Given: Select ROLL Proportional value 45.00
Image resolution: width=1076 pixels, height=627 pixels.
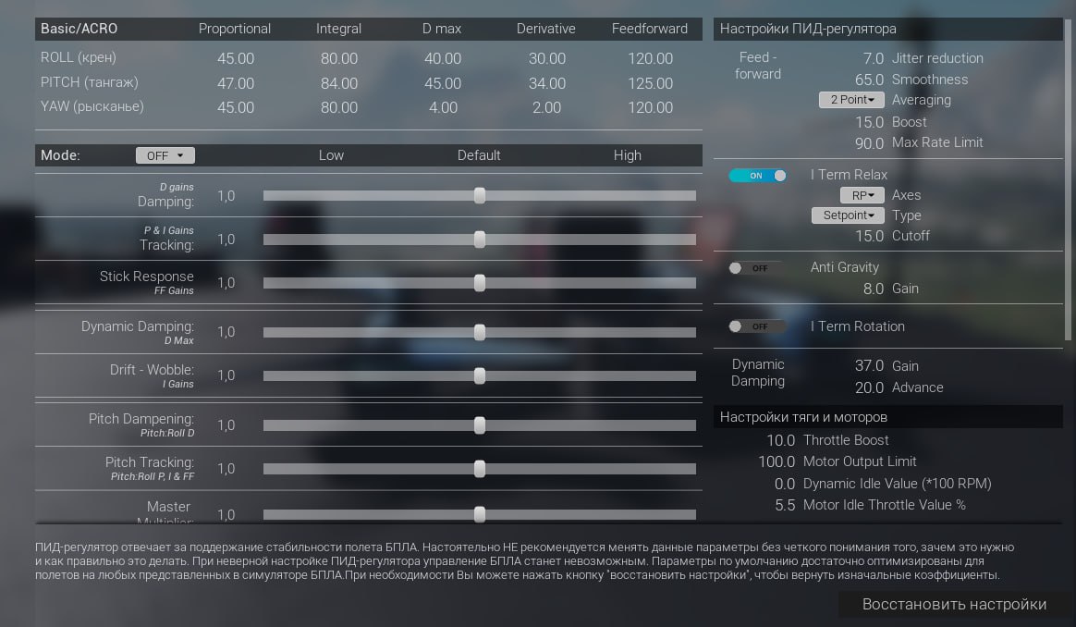Looking at the screenshot, I should 236,58.
